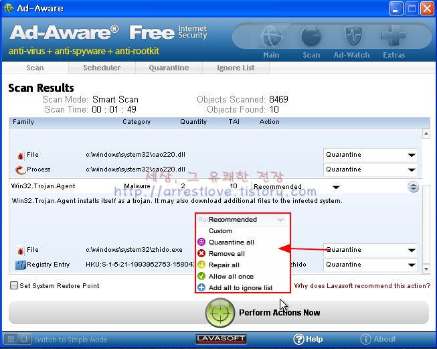Click the Process icon for cao220.dll
Screen dimensions: 437x349
(x=20, y=169)
